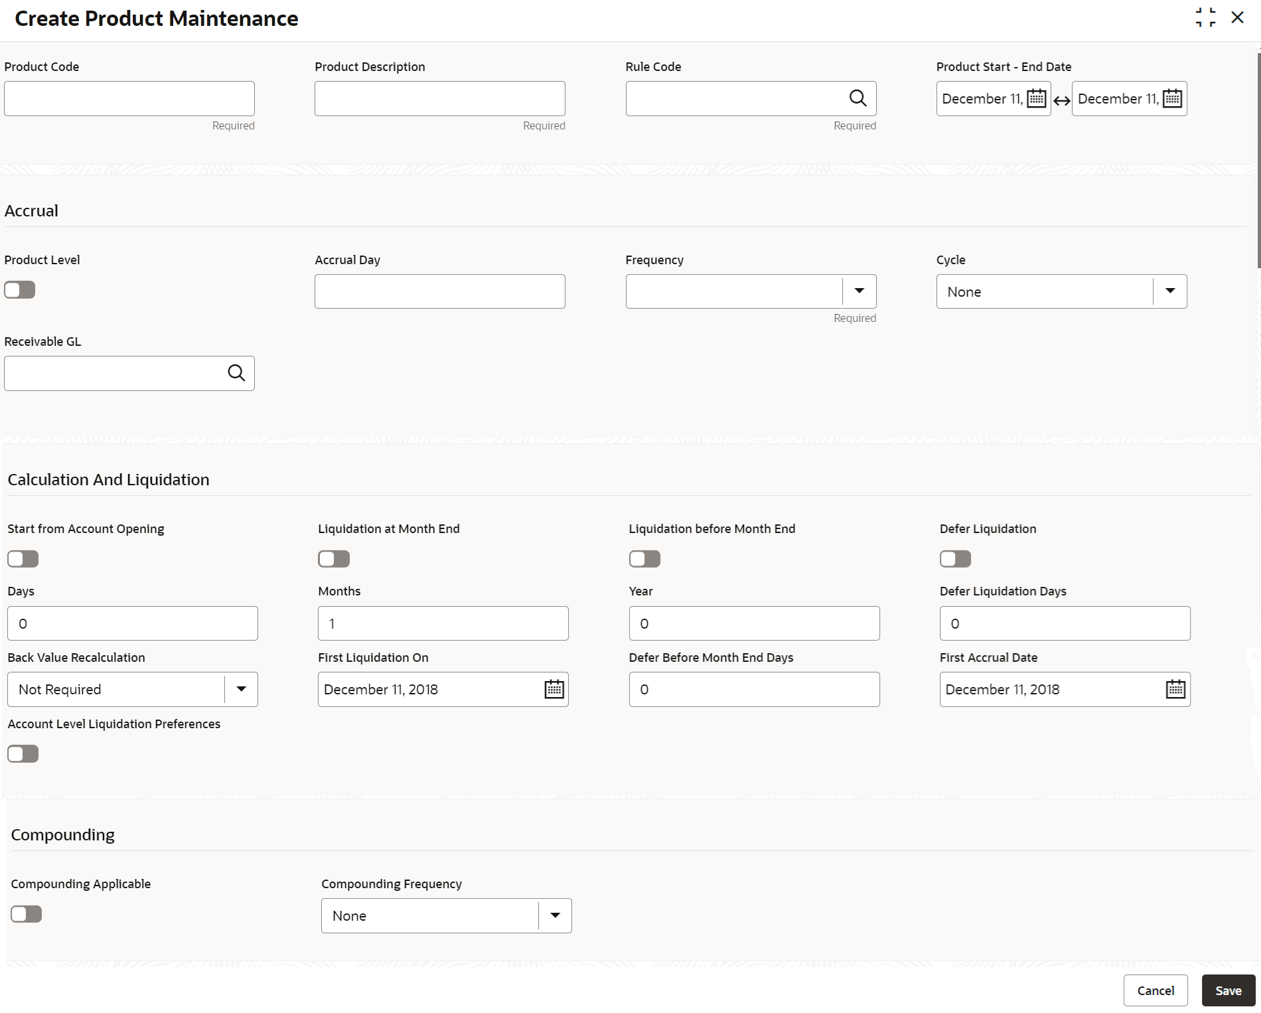The width and height of the screenshot is (1261, 1013).
Task: Click the collapse screen icon
Action: click(1205, 18)
